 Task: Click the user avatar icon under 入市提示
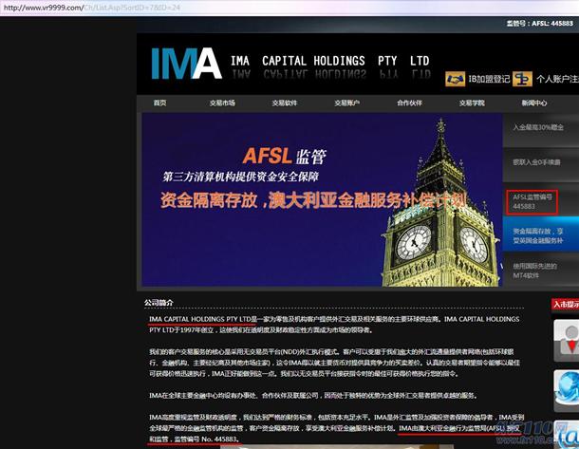(x=569, y=341)
